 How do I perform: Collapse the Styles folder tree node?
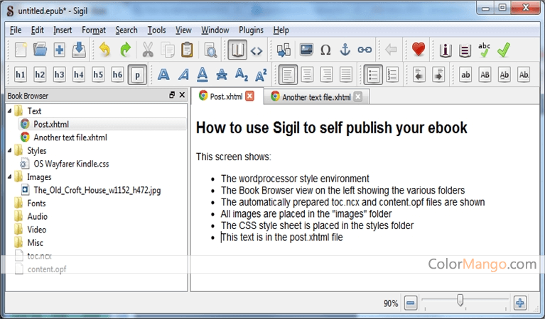[10, 151]
